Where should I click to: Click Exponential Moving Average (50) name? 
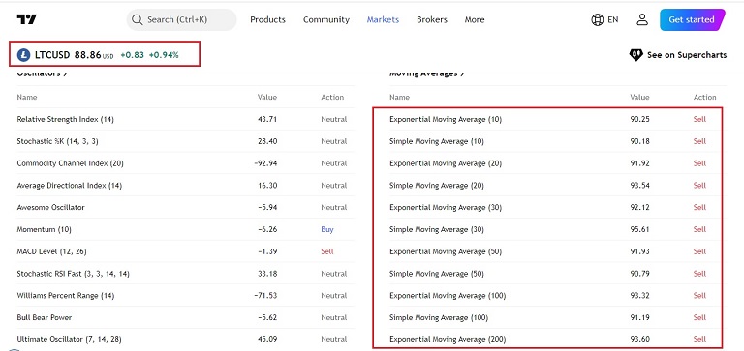click(446, 251)
